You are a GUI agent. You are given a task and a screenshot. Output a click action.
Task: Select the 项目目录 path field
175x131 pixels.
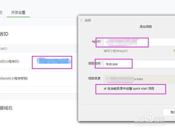(139, 79)
